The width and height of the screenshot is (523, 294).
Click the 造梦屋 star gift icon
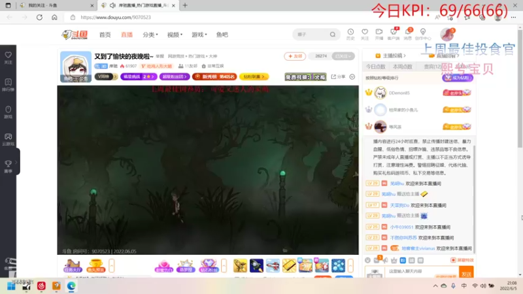186,266
